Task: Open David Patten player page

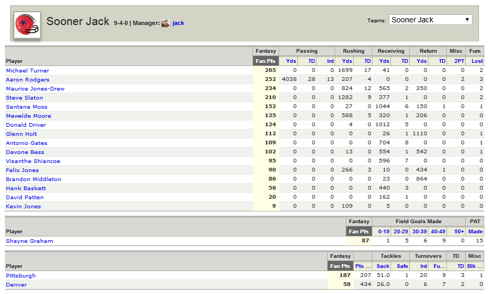Action: click(x=25, y=197)
